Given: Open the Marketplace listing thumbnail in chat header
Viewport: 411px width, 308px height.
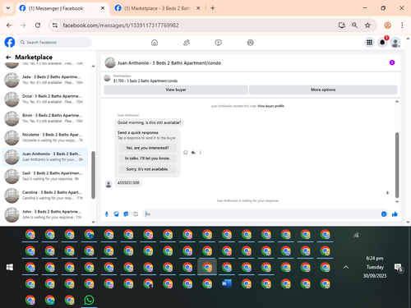Looking at the screenshot, I should (x=107, y=78).
